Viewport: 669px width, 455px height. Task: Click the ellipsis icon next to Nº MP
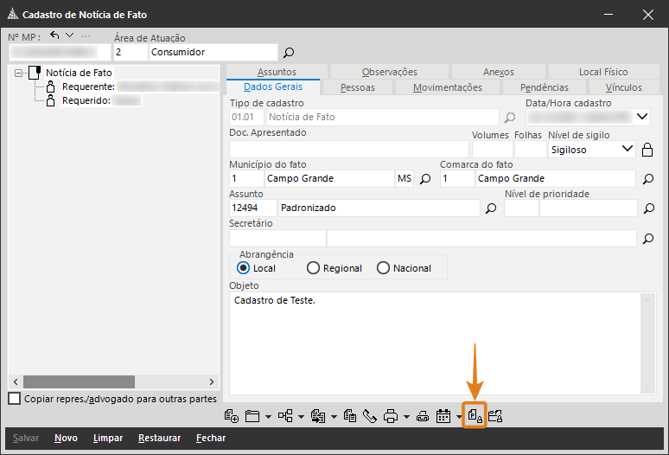click(86, 35)
